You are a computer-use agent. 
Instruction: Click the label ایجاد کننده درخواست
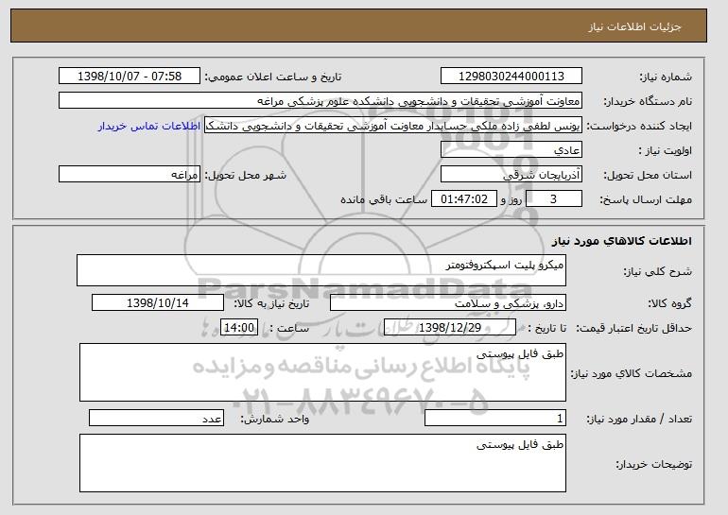coord(639,126)
